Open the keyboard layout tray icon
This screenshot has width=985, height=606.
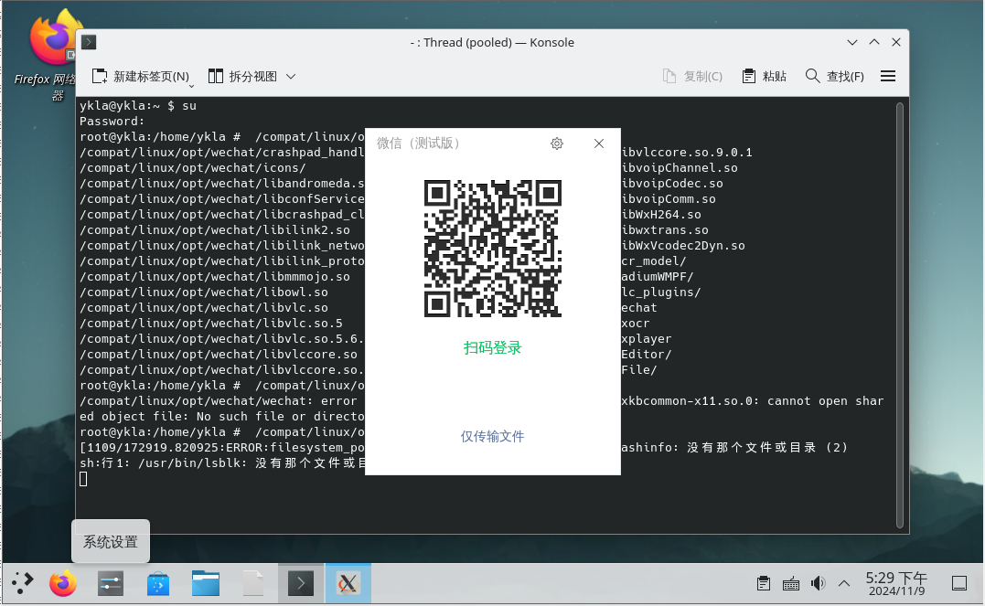[791, 583]
